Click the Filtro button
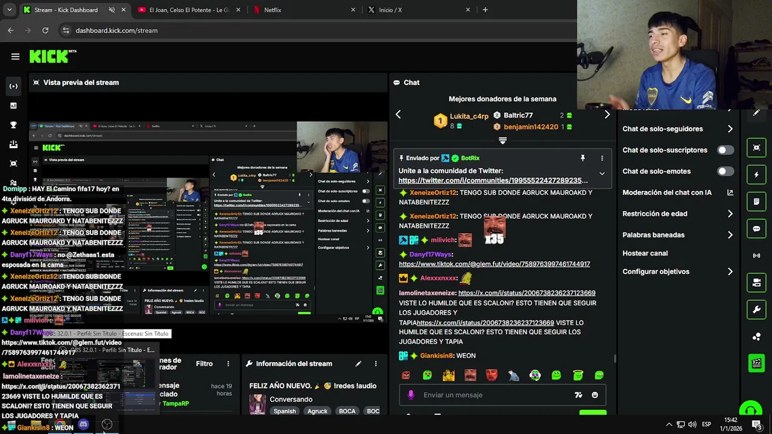This screenshot has height=434, width=772. tap(204, 363)
